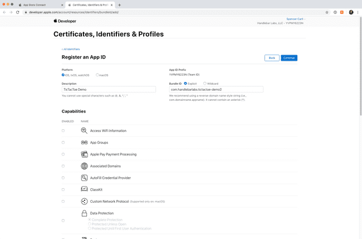The image size is (362, 239).
Task: Click the page vertical scrollbar
Action: point(360,66)
